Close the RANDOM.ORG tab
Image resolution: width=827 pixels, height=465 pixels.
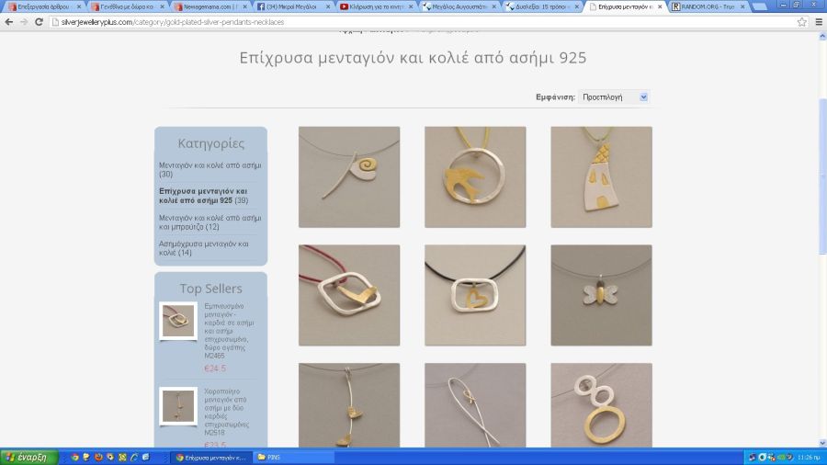click(742, 6)
